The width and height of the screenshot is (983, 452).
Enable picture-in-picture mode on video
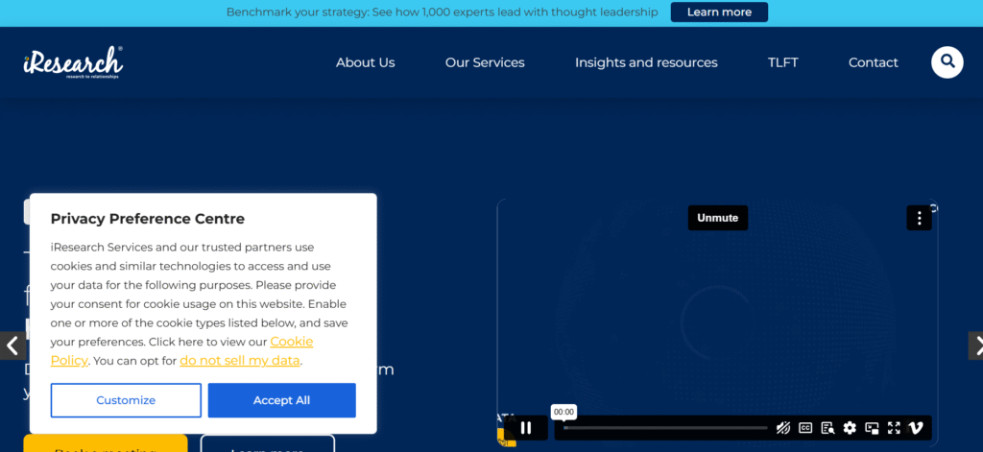click(x=872, y=428)
